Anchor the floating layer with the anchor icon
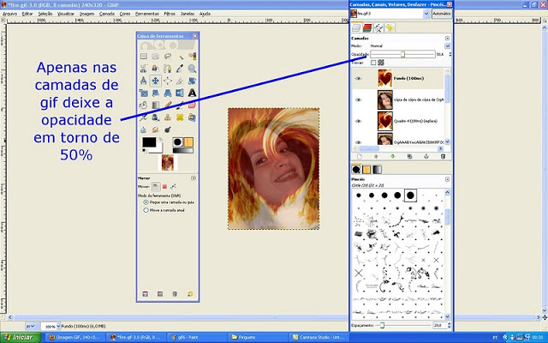Screen dimensions: 548x343 pyautogui.click(x=426, y=156)
